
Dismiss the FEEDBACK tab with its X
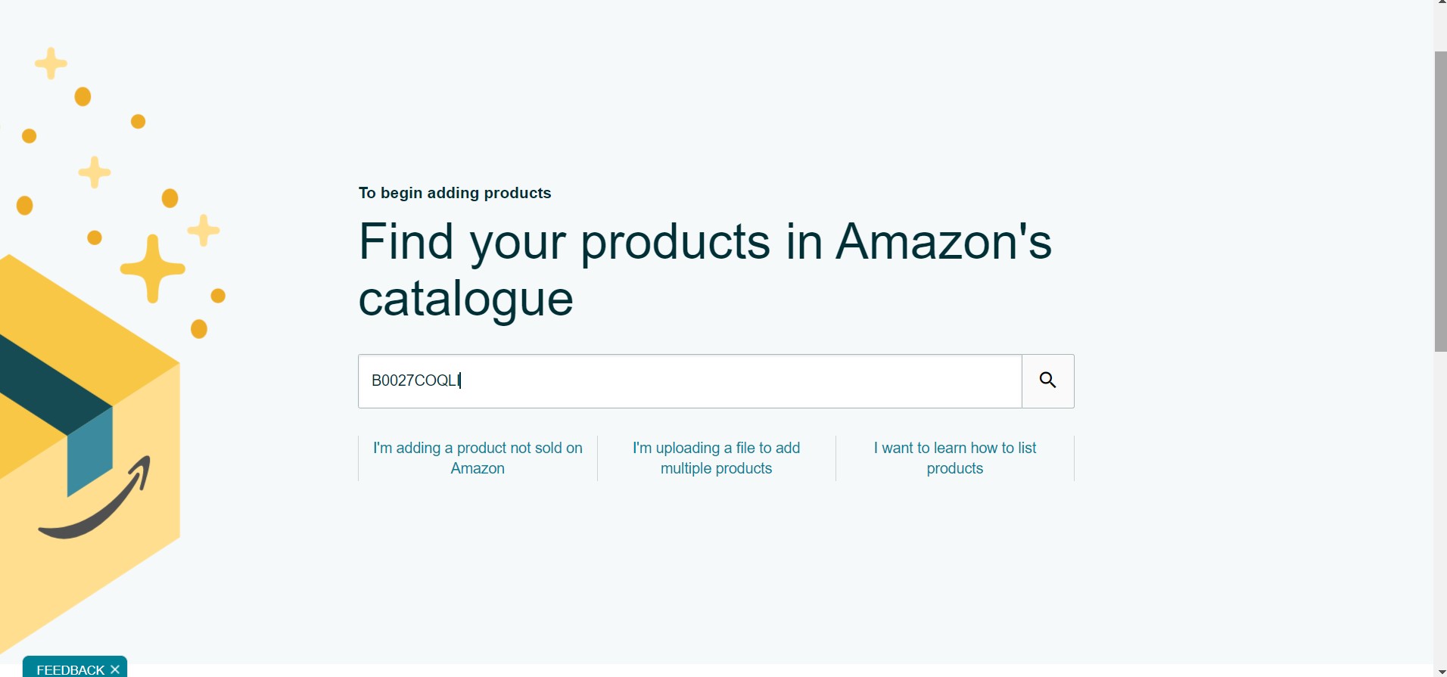point(115,669)
